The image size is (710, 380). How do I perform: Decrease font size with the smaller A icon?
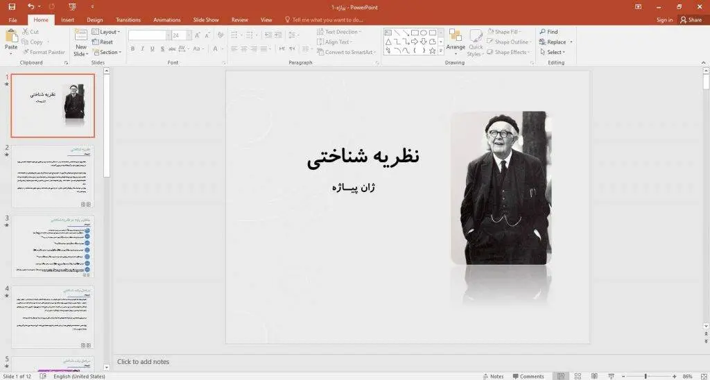(207, 35)
